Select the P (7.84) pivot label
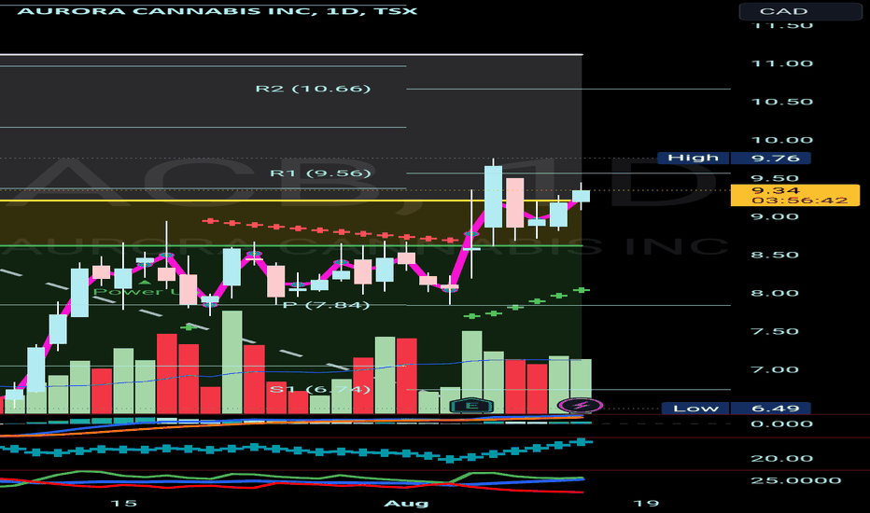870x513 pixels. tap(327, 304)
